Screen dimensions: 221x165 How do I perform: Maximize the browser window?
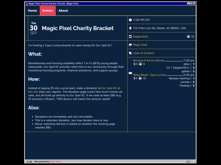[x=191, y=4]
